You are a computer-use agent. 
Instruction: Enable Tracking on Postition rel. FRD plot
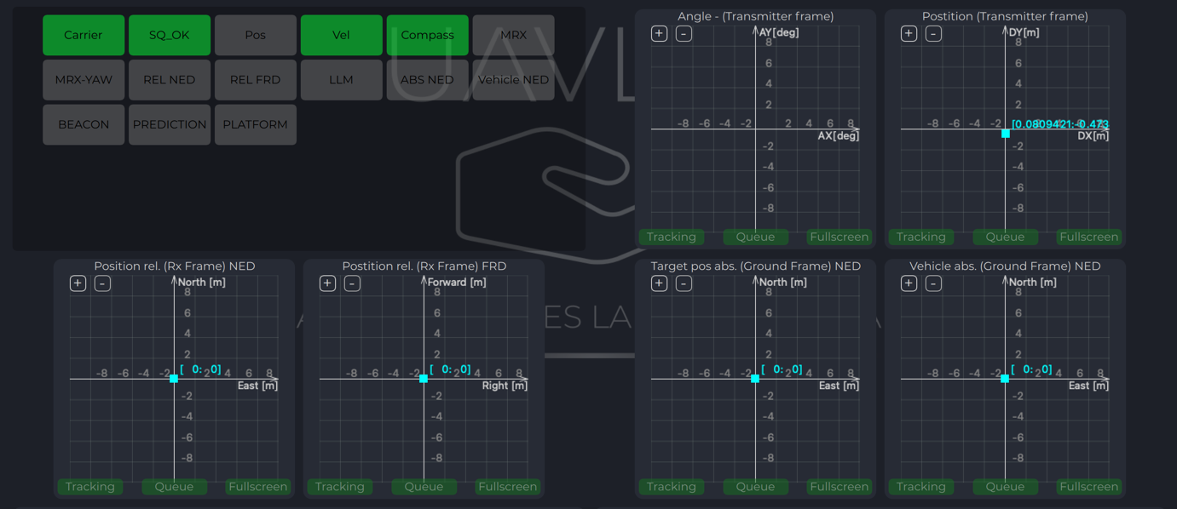click(x=340, y=487)
